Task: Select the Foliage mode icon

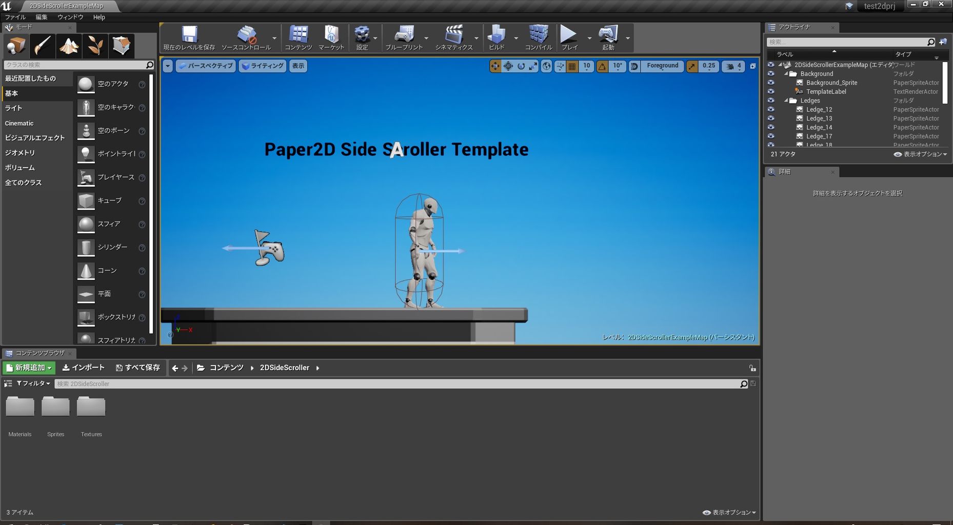Action: point(95,46)
